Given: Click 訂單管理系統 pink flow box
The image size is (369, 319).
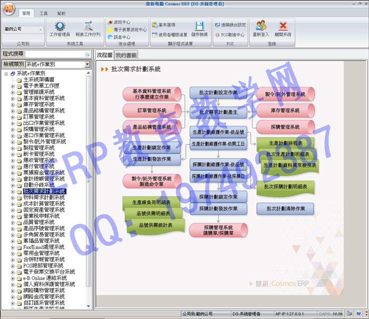Looking at the screenshot, I should (x=152, y=110).
